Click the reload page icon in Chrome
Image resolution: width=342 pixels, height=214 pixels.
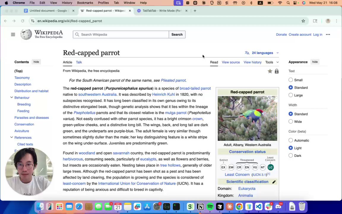tap(23, 21)
